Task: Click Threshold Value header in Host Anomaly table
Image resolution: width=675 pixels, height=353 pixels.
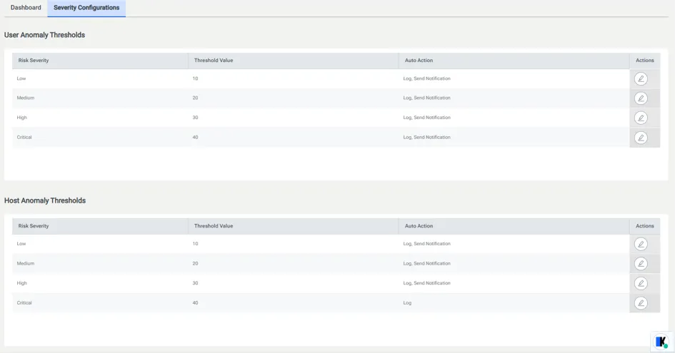Action: click(x=214, y=226)
